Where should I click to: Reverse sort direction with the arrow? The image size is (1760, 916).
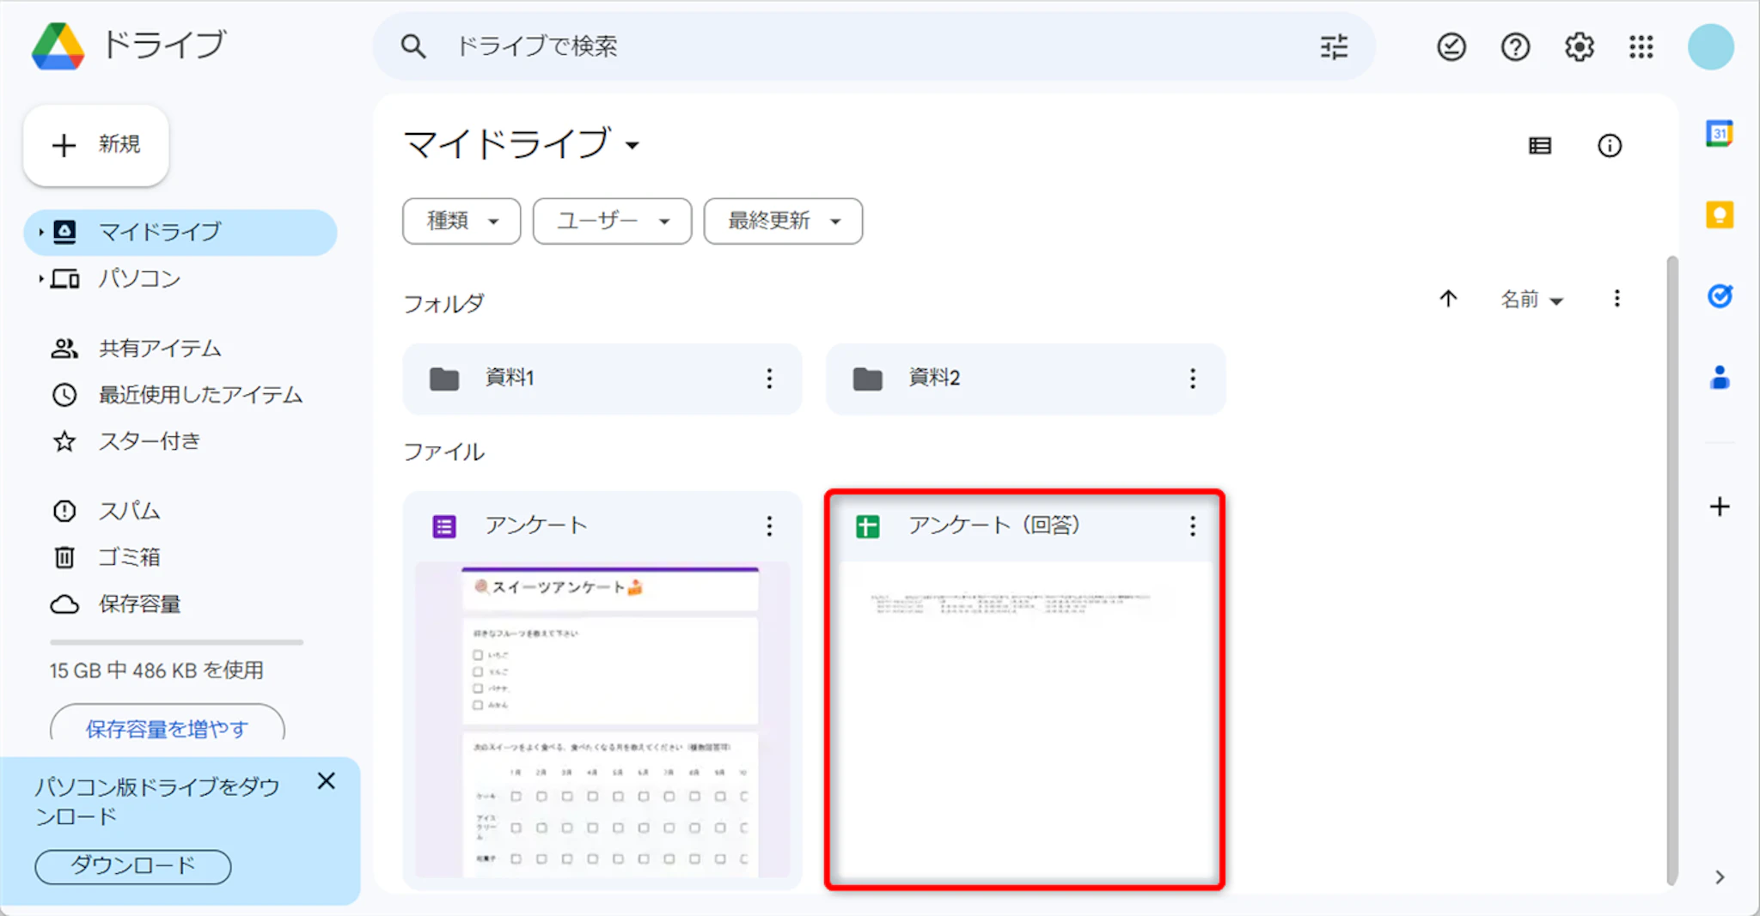point(1448,299)
